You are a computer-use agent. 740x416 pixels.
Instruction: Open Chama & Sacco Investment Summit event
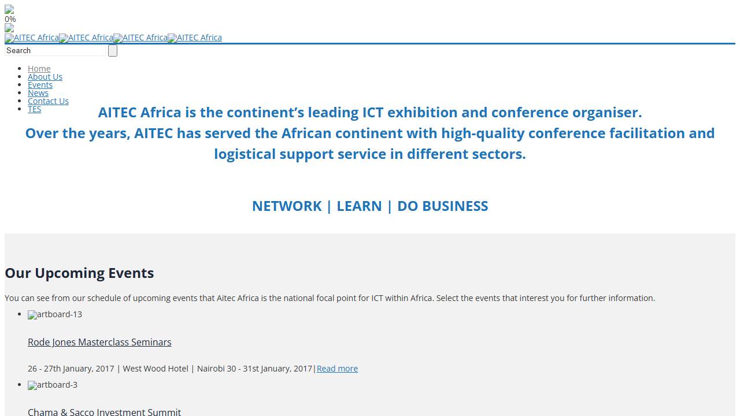click(104, 412)
